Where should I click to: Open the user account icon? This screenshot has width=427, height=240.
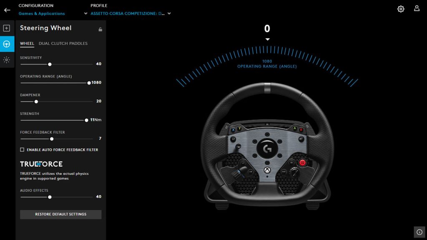[417, 8]
